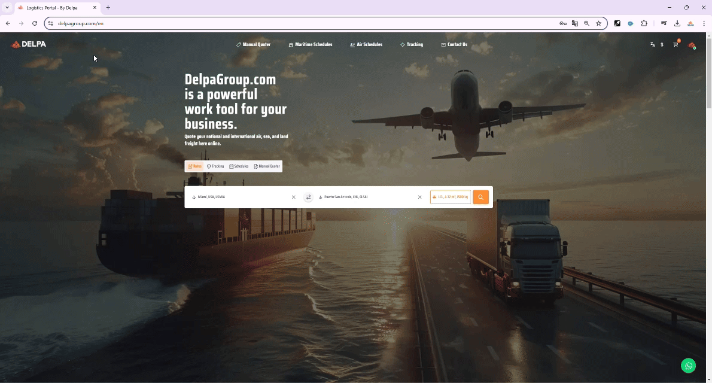Open a new browser tab
Screen dimensions: 712x383
point(108,8)
